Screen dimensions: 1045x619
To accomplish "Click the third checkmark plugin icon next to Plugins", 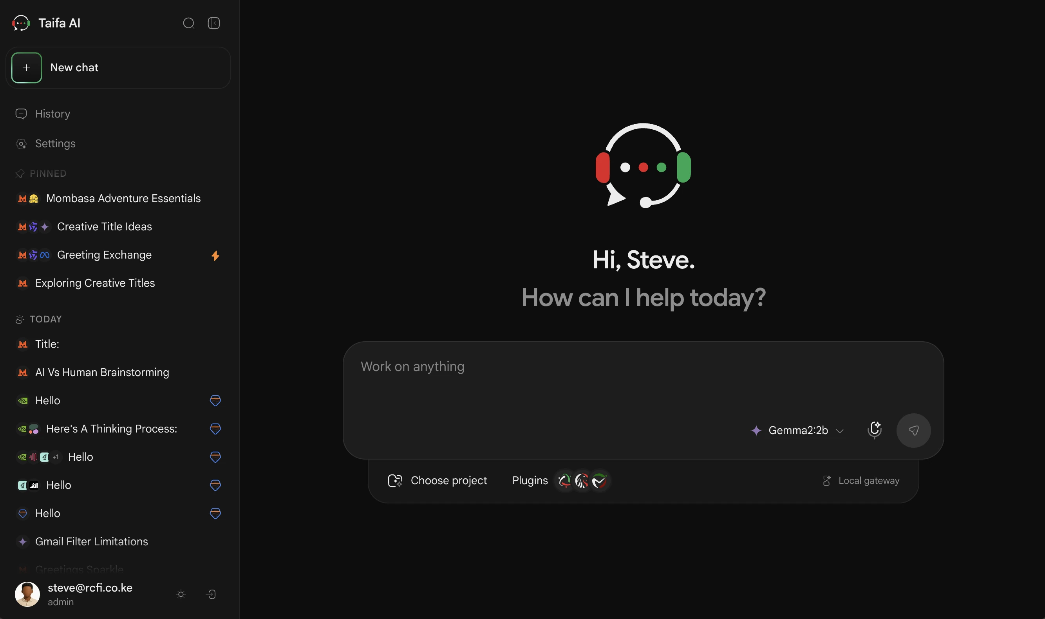I will click(x=600, y=481).
